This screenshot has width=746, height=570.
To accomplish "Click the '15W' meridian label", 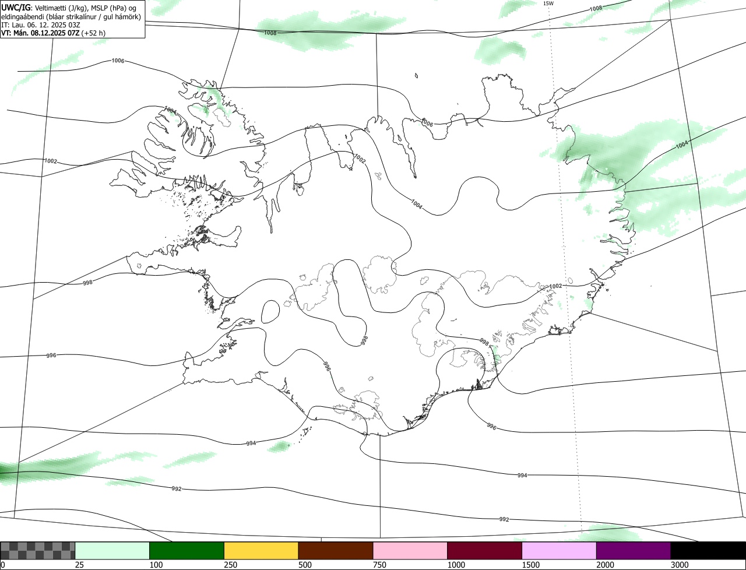I will pos(548,3).
